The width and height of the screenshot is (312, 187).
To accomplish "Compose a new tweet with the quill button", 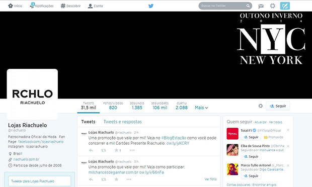I will (x=285, y=6).
